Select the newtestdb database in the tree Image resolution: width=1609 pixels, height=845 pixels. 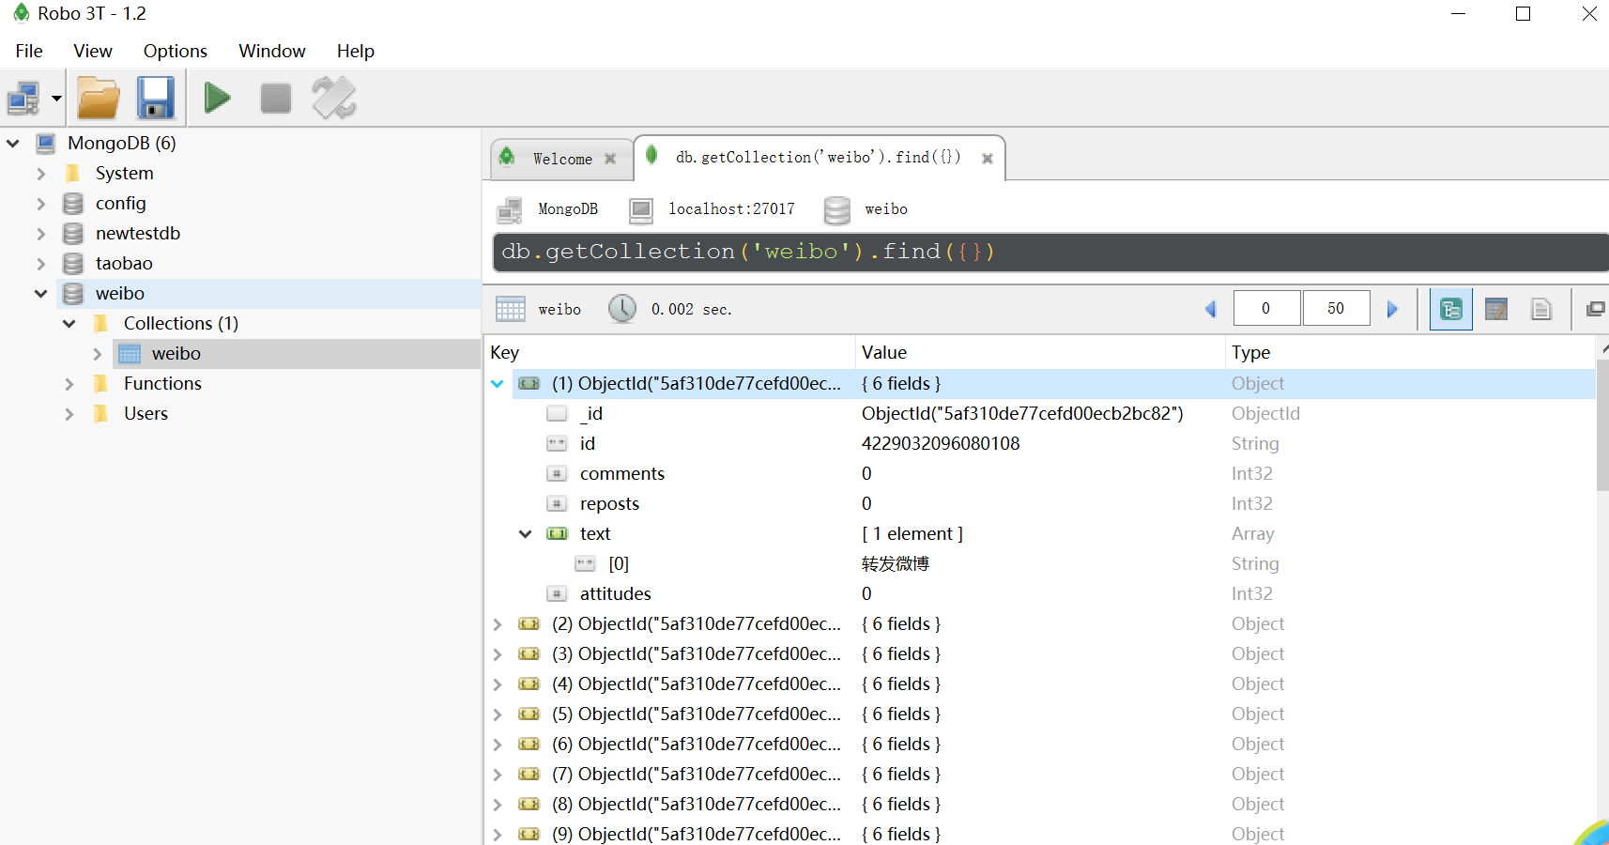coord(137,234)
